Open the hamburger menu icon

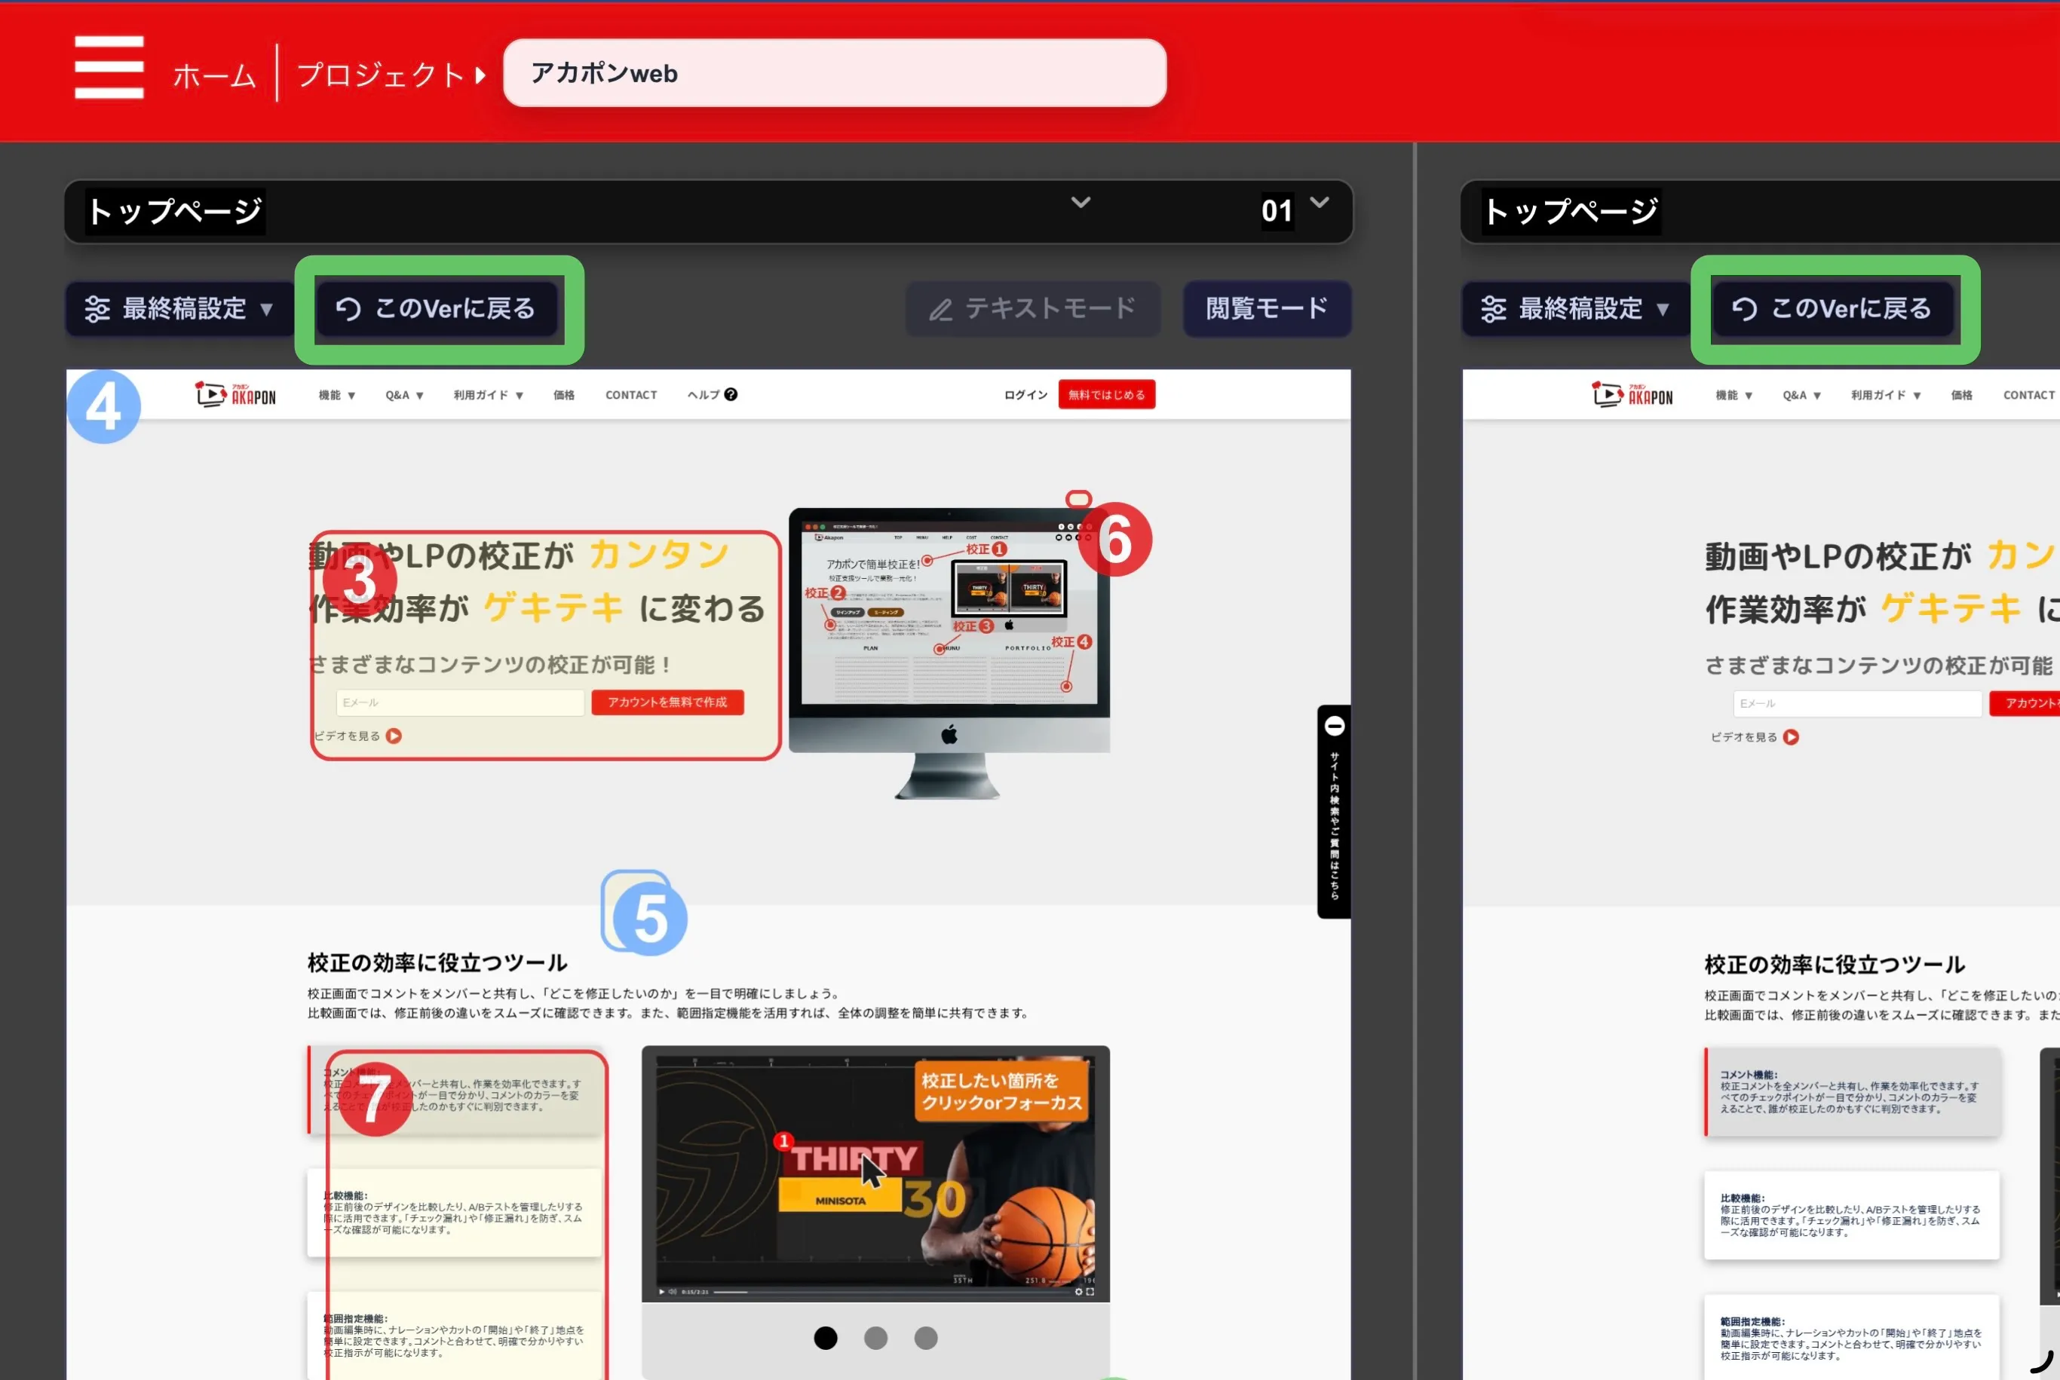point(109,68)
